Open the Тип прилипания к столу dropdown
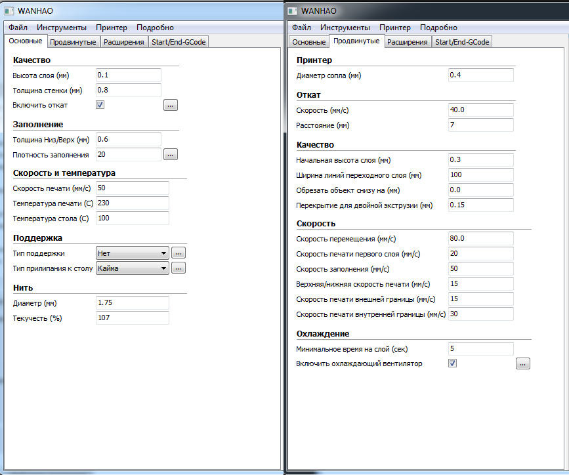Image resolution: width=569 pixels, height=475 pixels. point(132,268)
